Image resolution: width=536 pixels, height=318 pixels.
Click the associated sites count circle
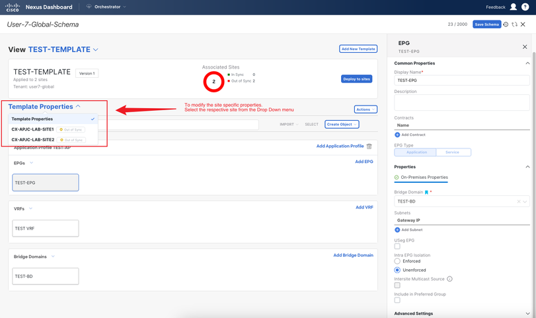pos(213,82)
